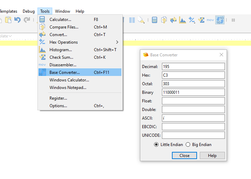Click the Undo arrow in the toolbar

[18, 20]
